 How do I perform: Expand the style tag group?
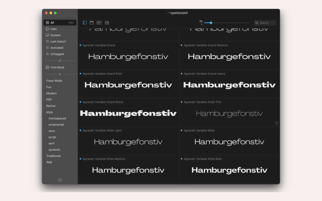[x=46, y=112]
